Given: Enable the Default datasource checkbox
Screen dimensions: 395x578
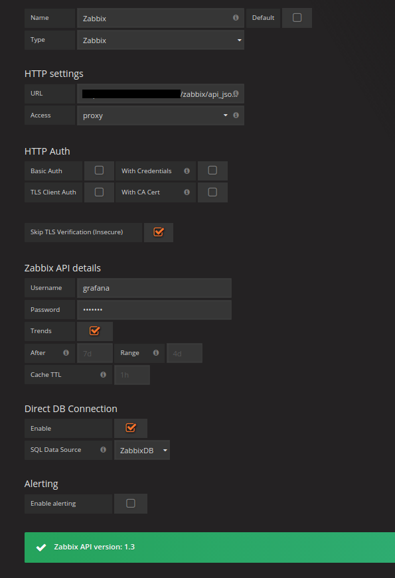Looking at the screenshot, I should click(x=297, y=18).
